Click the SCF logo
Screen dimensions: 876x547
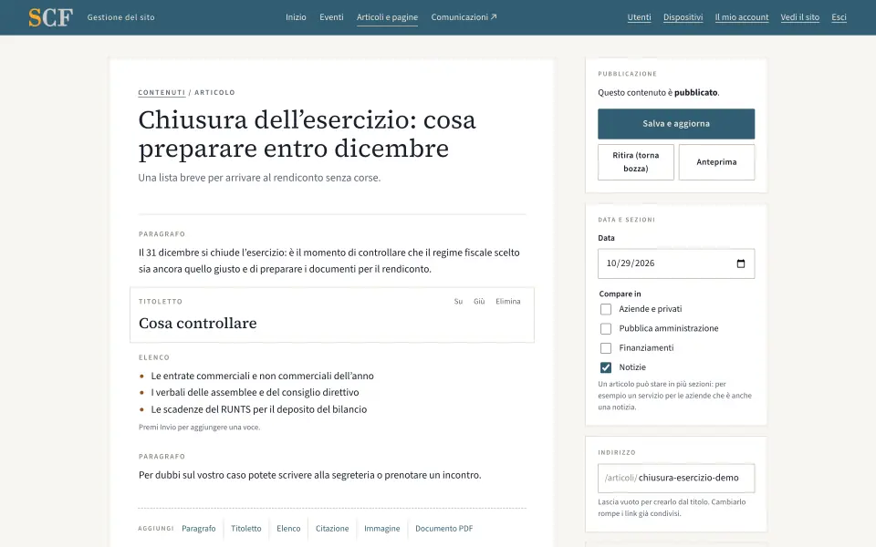point(51,17)
